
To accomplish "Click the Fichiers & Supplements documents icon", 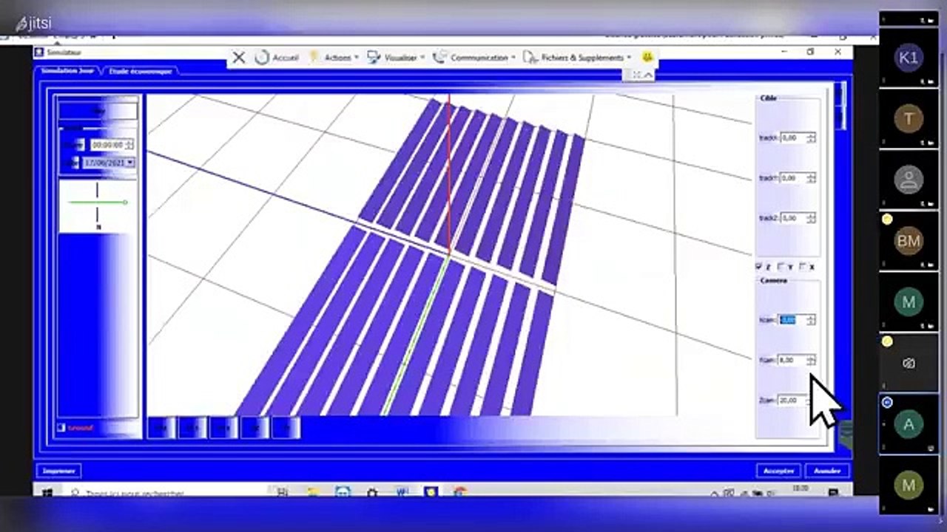I will coord(530,57).
